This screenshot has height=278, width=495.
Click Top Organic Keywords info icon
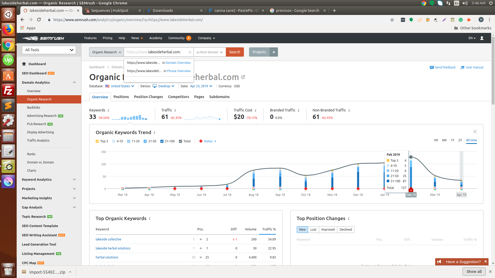tap(150, 219)
